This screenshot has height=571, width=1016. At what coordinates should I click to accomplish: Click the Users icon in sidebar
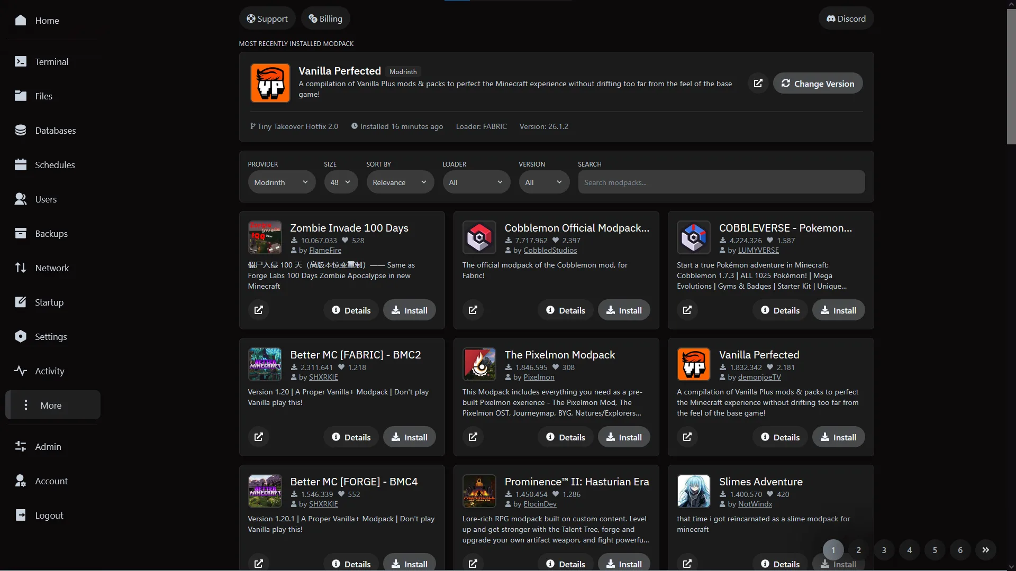[x=21, y=199]
